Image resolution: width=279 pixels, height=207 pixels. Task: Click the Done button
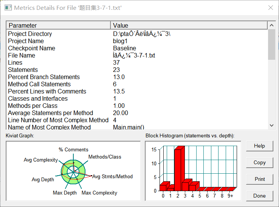(x=259, y=196)
